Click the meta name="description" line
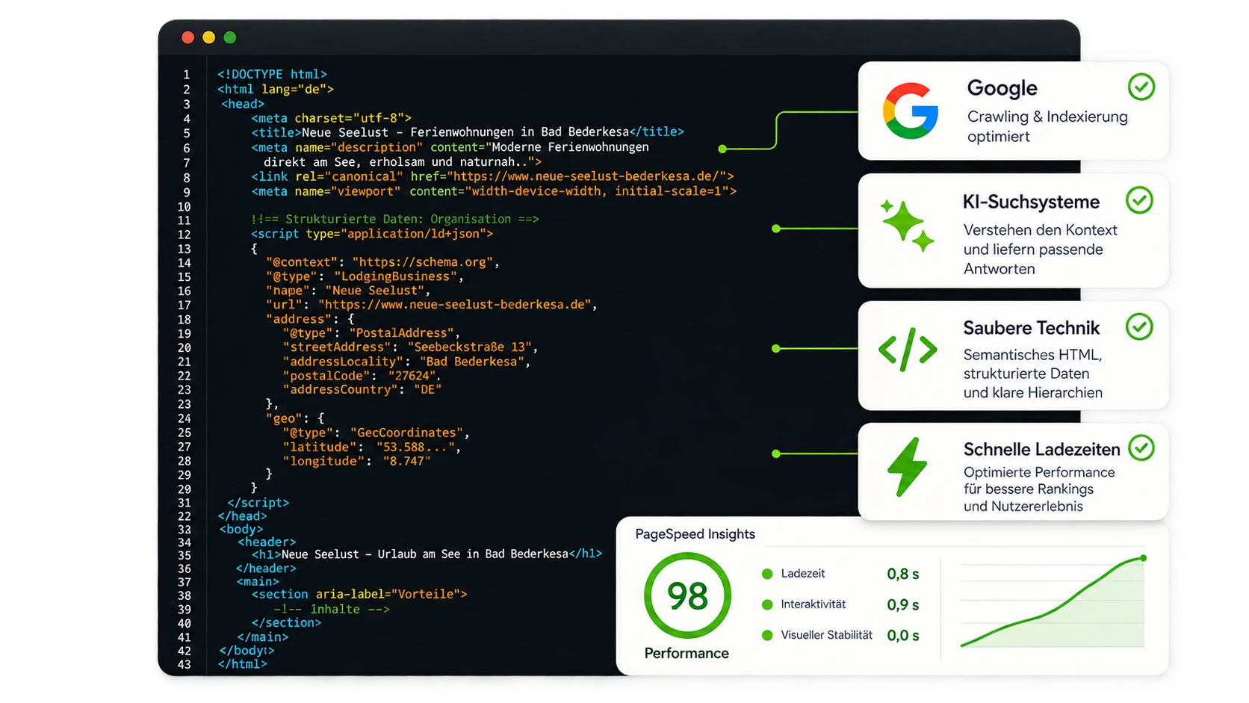The image size is (1249, 703). (450, 147)
